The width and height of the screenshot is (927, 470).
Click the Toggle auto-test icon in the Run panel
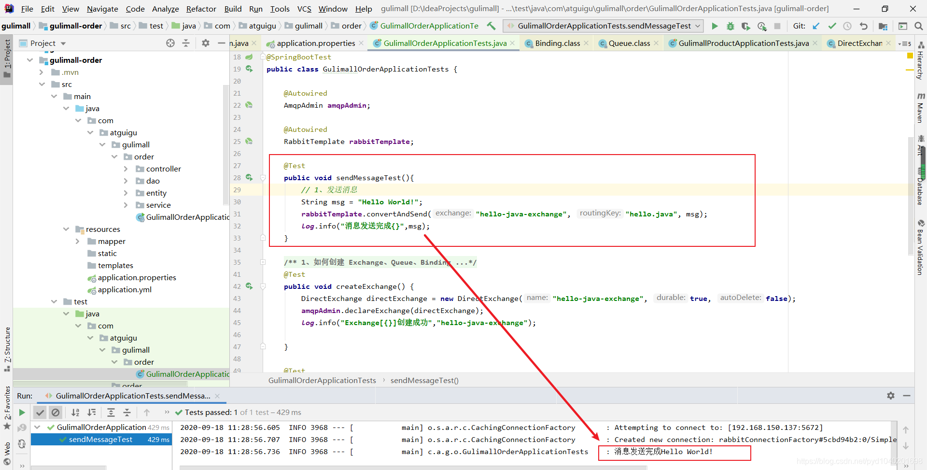pyautogui.click(x=22, y=444)
